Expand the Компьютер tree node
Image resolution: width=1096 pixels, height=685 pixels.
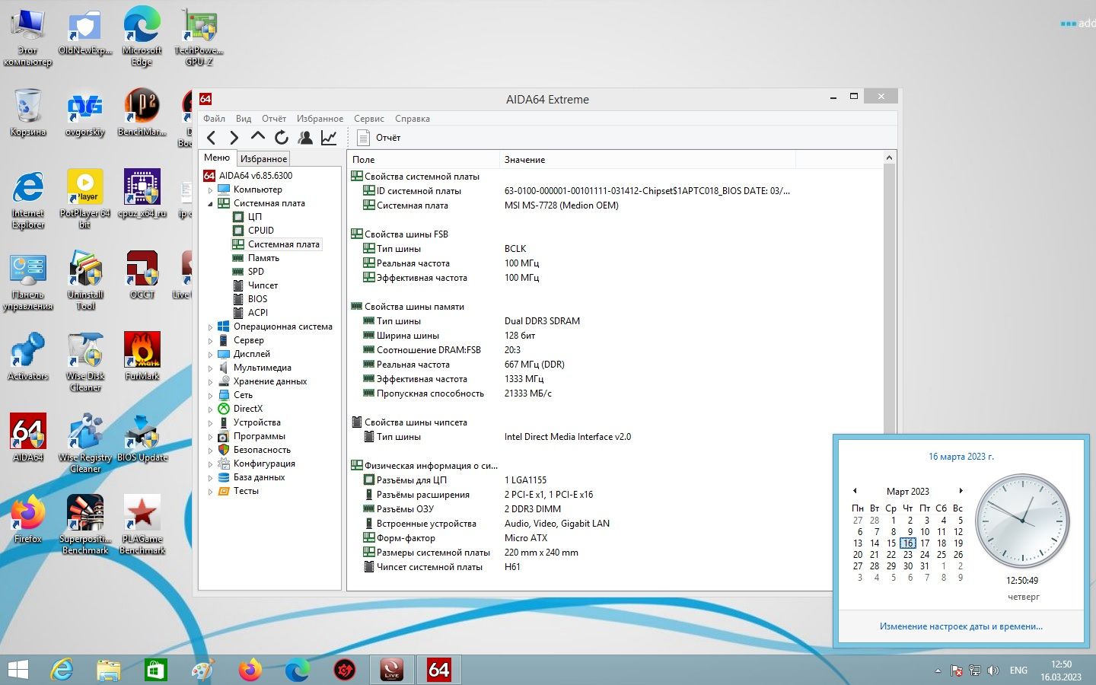(x=211, y=190)
